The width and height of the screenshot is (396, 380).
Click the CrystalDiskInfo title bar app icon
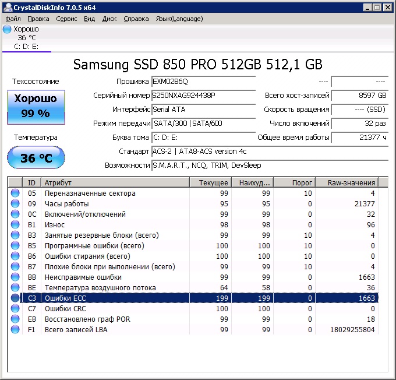click(8, 8)
